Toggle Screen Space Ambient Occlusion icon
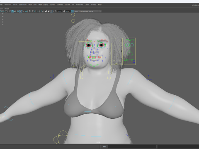The width and height of the screenshot is (199, 149). (x=30, y=11)
